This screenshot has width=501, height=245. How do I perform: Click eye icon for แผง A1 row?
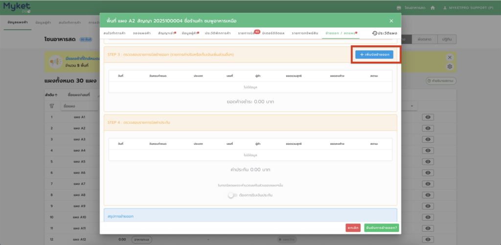[x=428, y=117]
